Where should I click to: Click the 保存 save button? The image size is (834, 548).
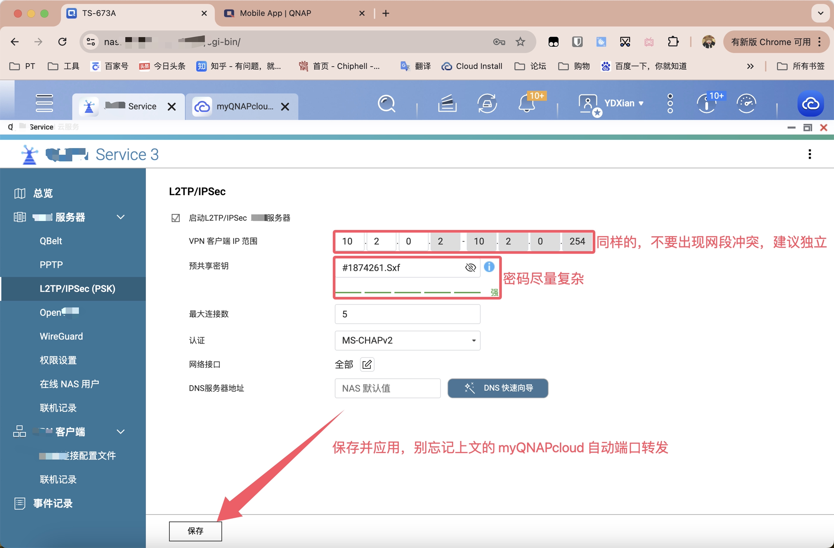point(195,531)
